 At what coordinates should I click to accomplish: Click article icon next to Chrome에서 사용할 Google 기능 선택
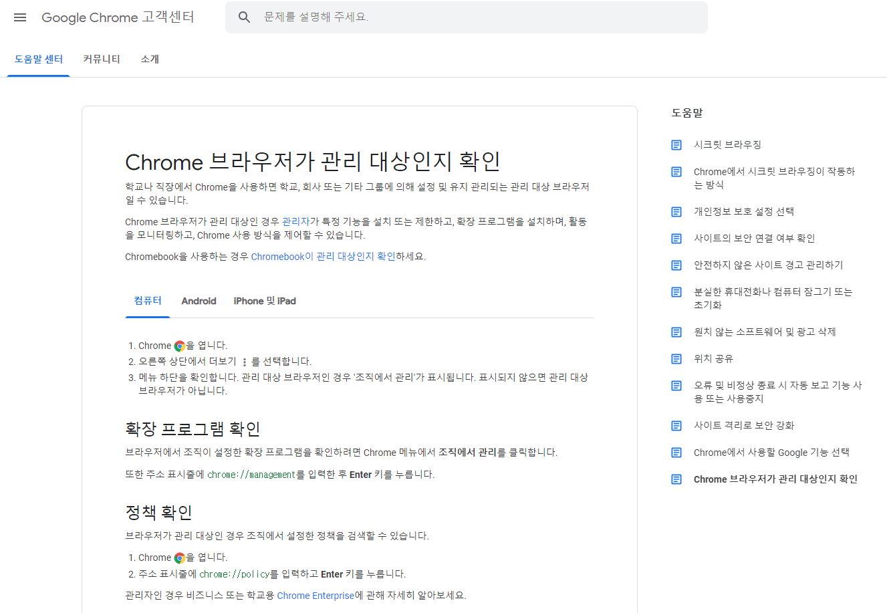pos(676,453)
